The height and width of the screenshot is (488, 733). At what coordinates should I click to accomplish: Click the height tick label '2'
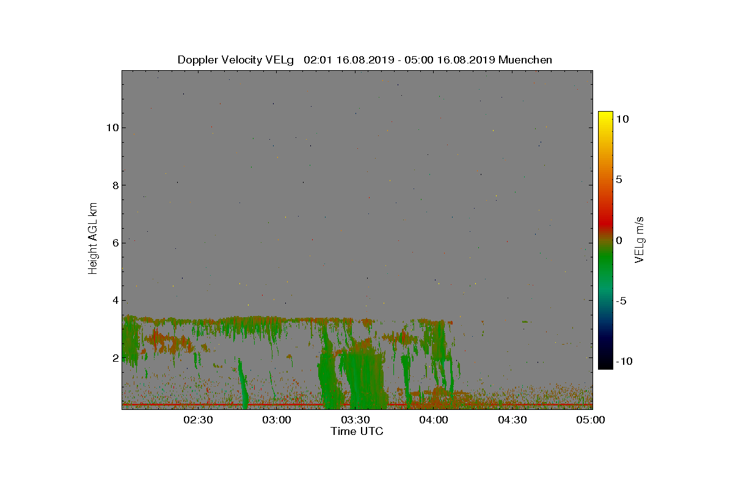[x=114, y=357]
